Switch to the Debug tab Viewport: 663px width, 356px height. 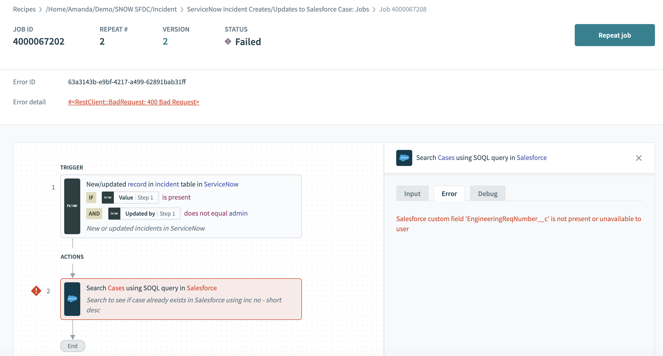[487, 194]
